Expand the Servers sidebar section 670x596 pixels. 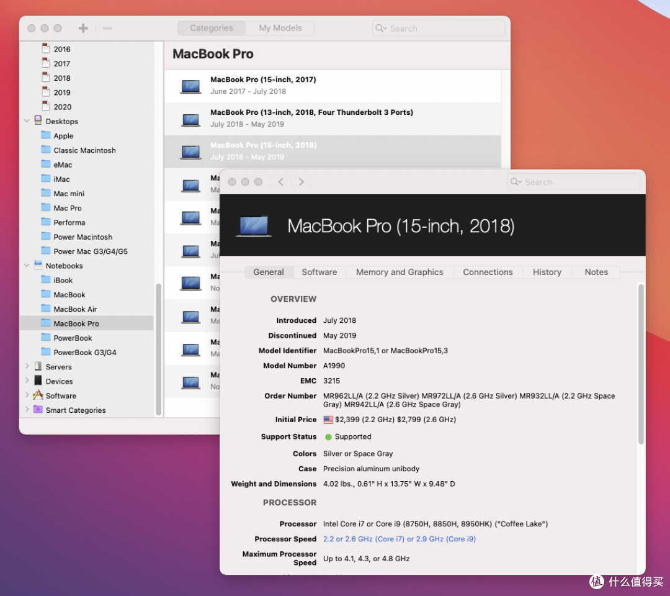pyautogui.click(x=27, y=366)
